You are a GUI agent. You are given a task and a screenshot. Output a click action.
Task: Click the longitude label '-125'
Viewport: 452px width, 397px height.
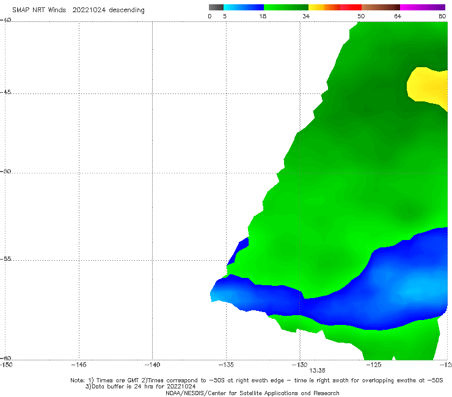point(374,365)
